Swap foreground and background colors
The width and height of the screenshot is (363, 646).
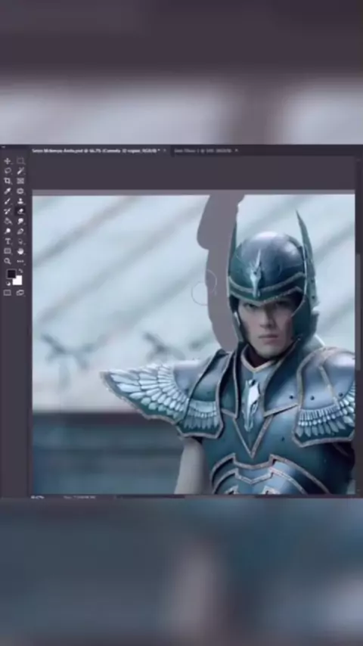[20, 271]
